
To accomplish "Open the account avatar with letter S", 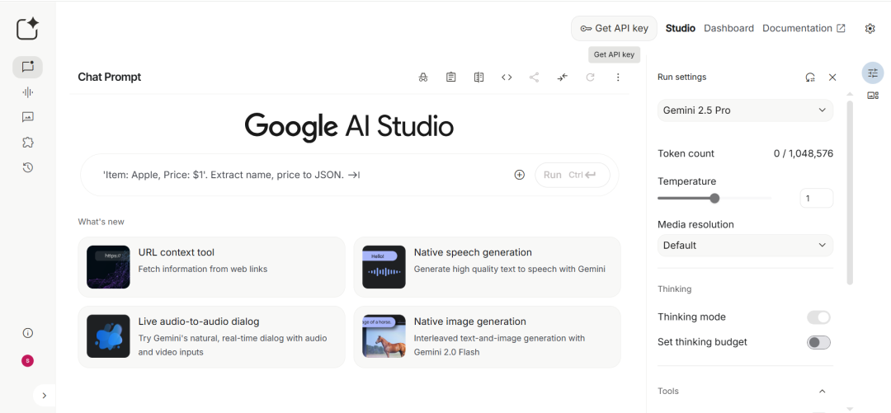I will pyautogui.click(x=27, y=360).
